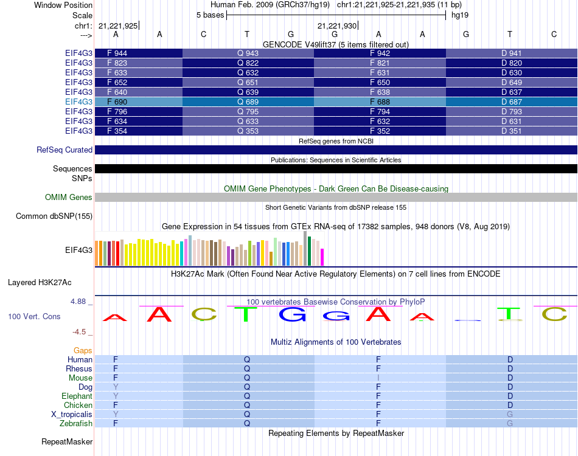
Task: Select the Common dbSNP(155) track label
Action: click(x=54, y=216)
